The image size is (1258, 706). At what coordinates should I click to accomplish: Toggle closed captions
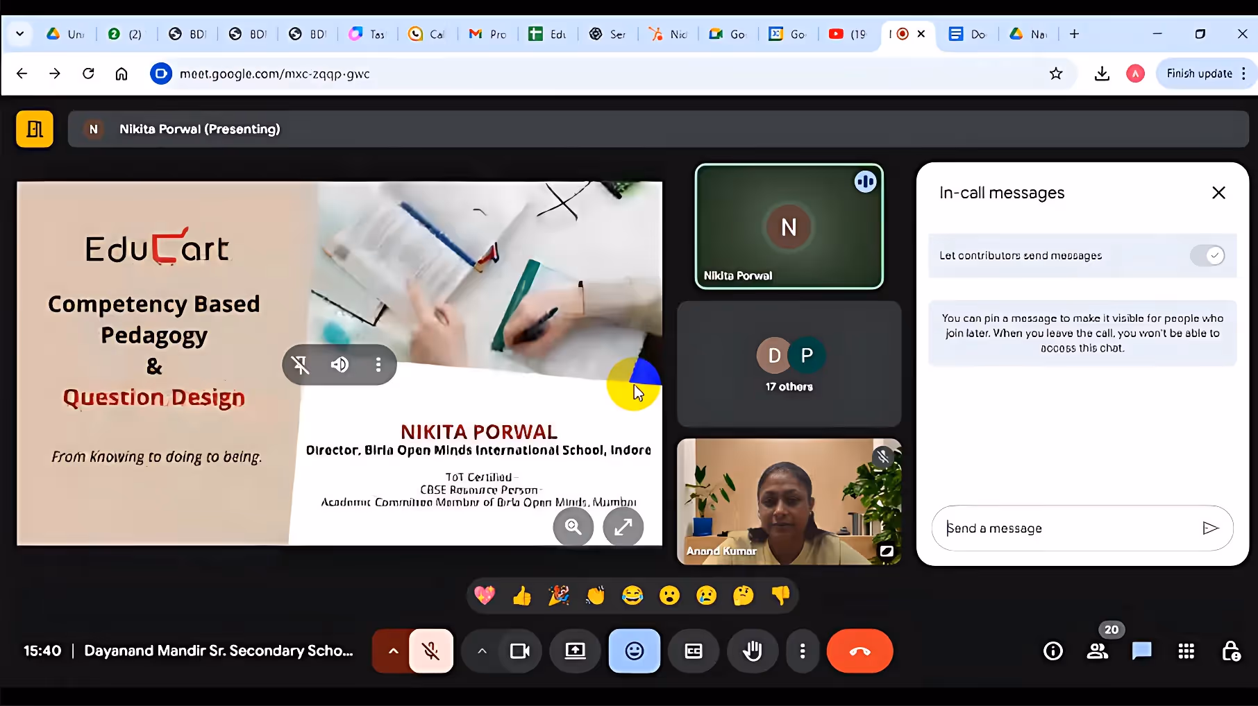tap(694, 651)
